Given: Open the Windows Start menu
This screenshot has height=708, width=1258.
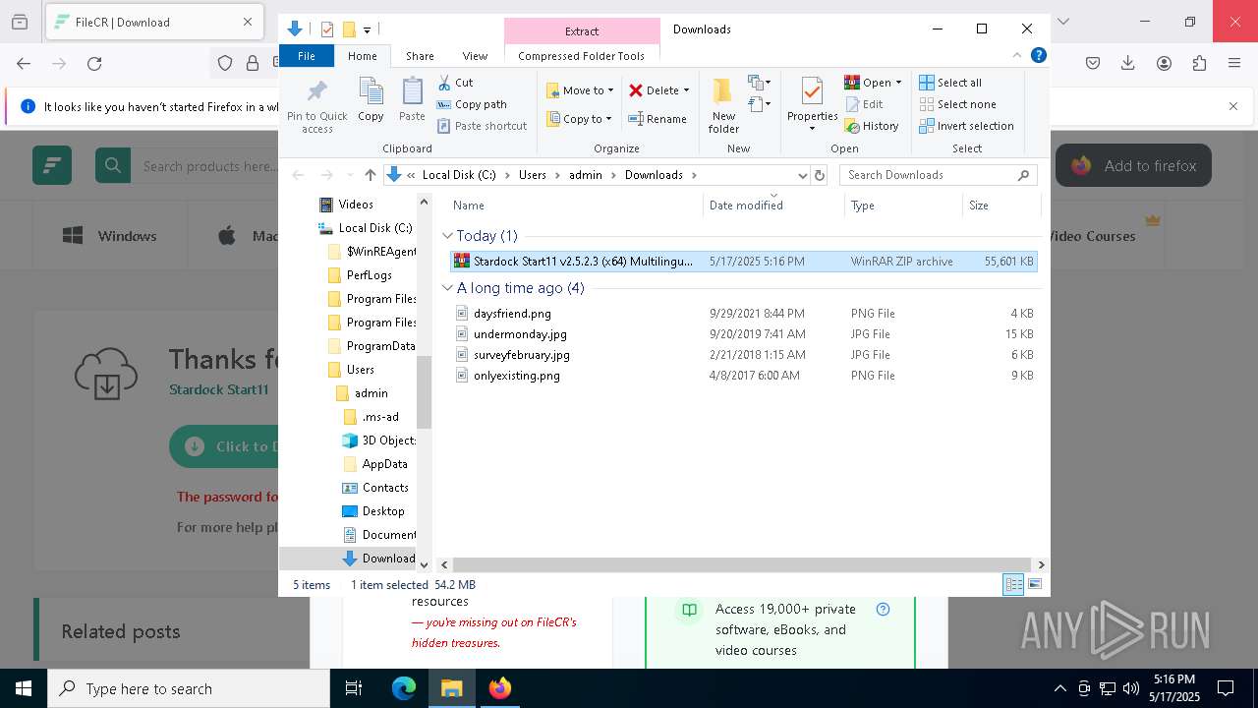Looking at the screenshot, I should [24, 688].
